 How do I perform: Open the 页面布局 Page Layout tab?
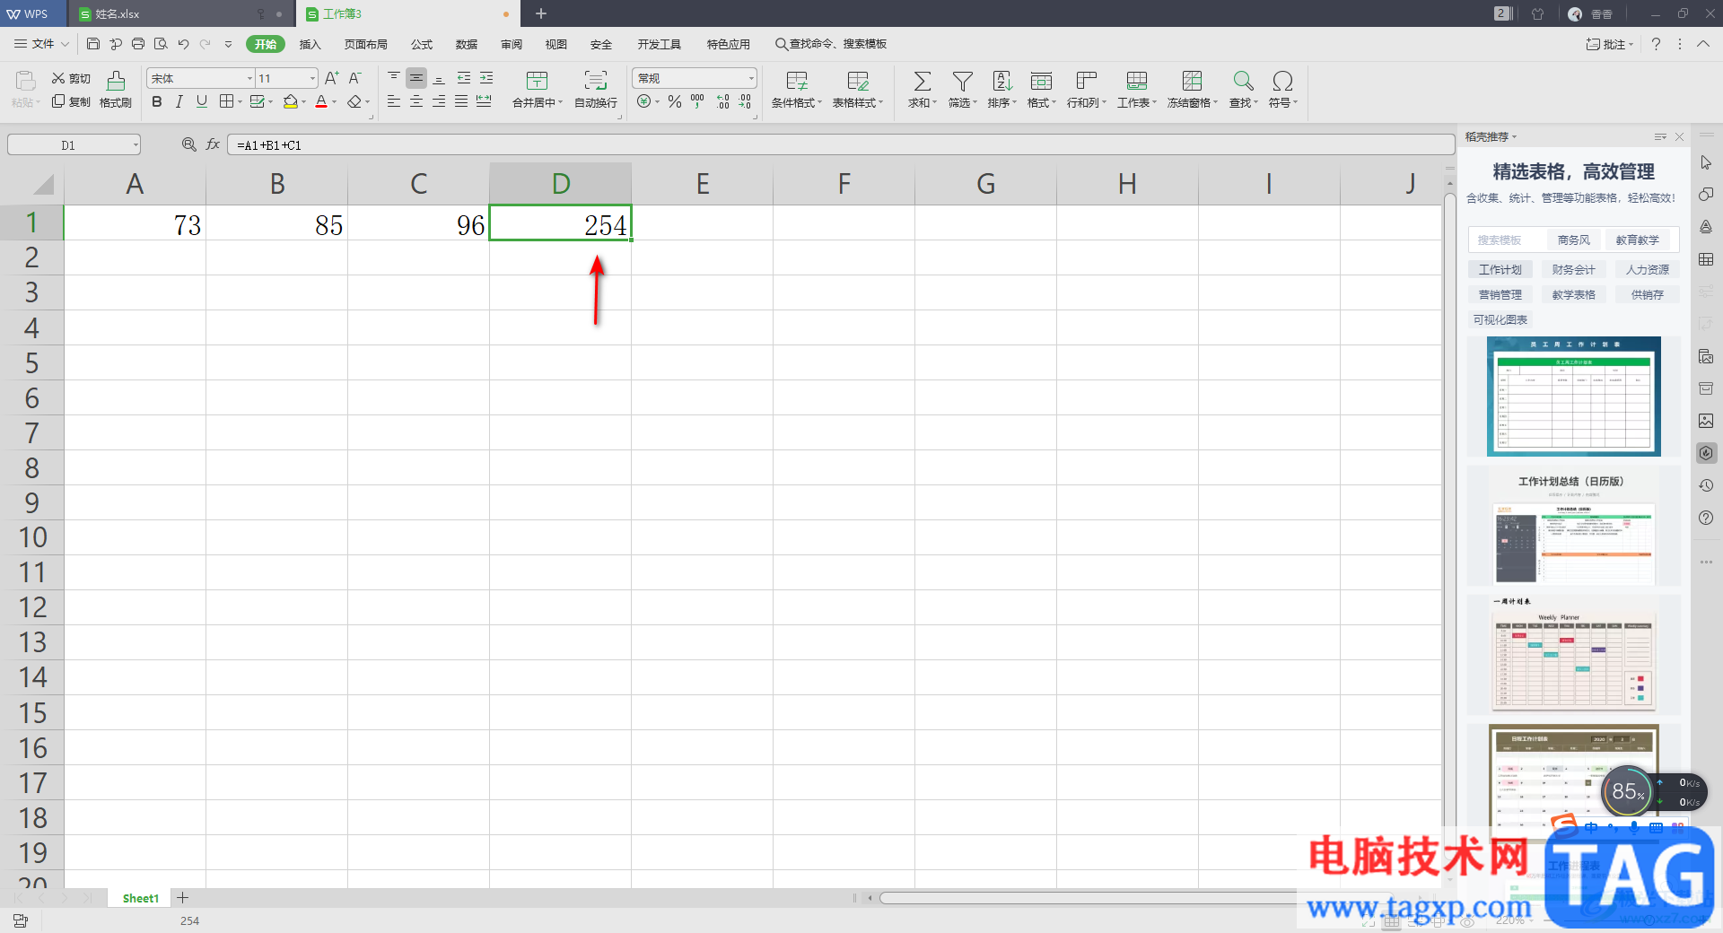point(366,44)
